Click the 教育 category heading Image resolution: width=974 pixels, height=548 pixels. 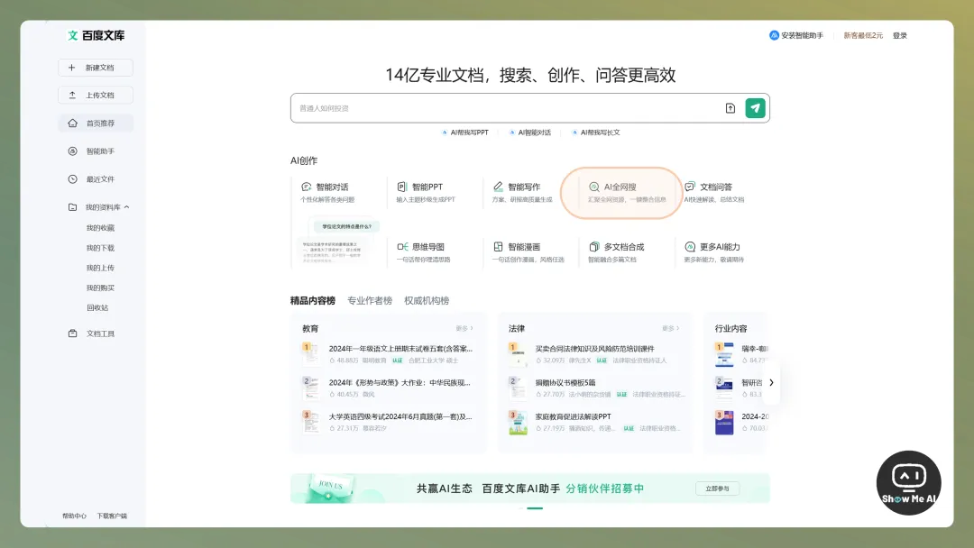[310, 328]
